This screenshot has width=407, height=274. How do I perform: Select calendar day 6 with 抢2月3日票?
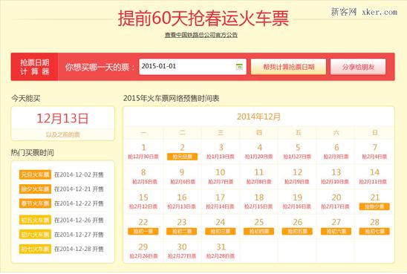click(x=336, y=151)
